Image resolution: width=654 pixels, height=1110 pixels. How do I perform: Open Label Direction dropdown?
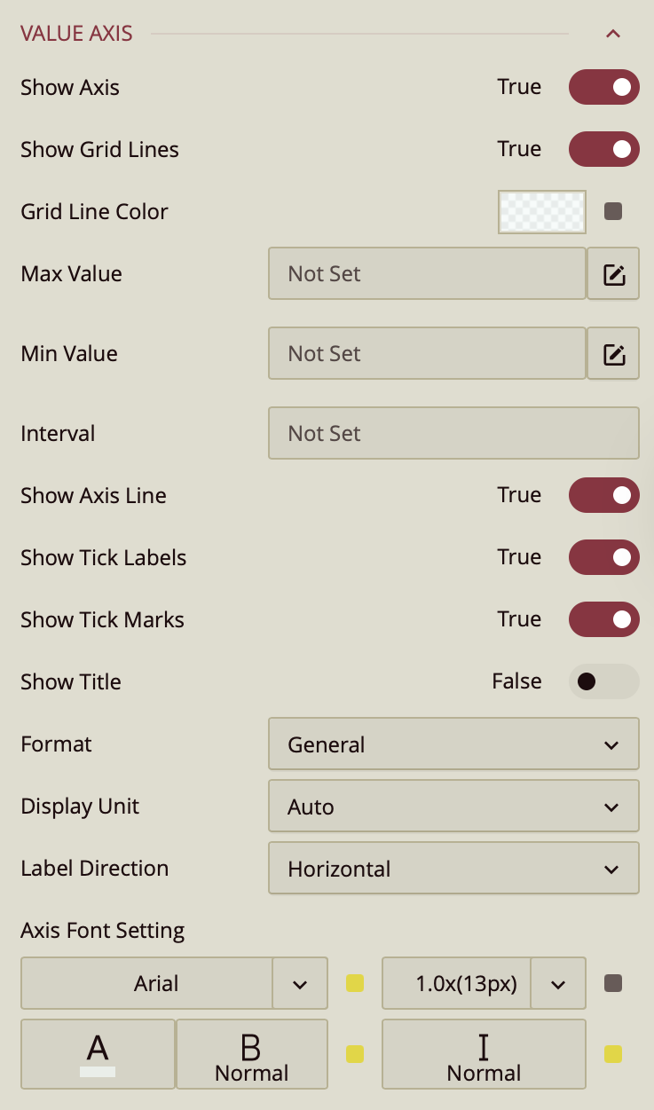[453, 869]
